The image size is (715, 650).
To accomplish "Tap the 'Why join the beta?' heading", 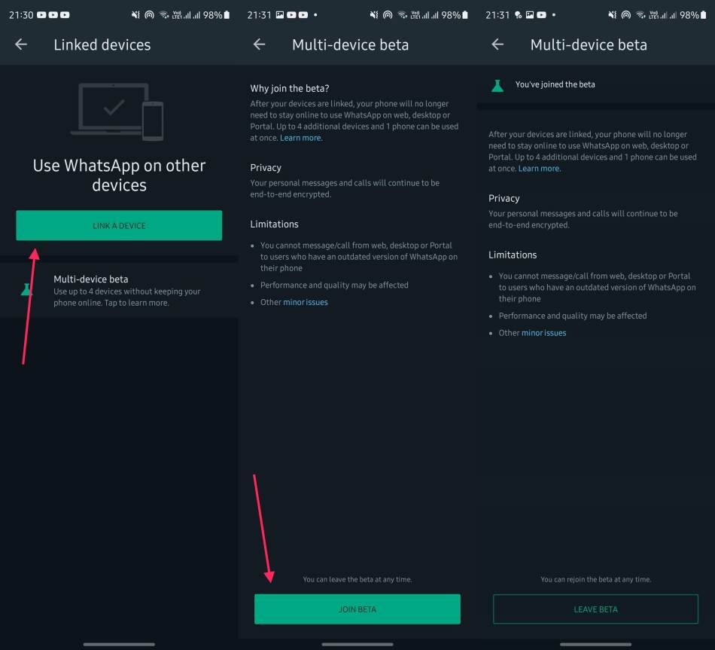I will coord(290,89).
